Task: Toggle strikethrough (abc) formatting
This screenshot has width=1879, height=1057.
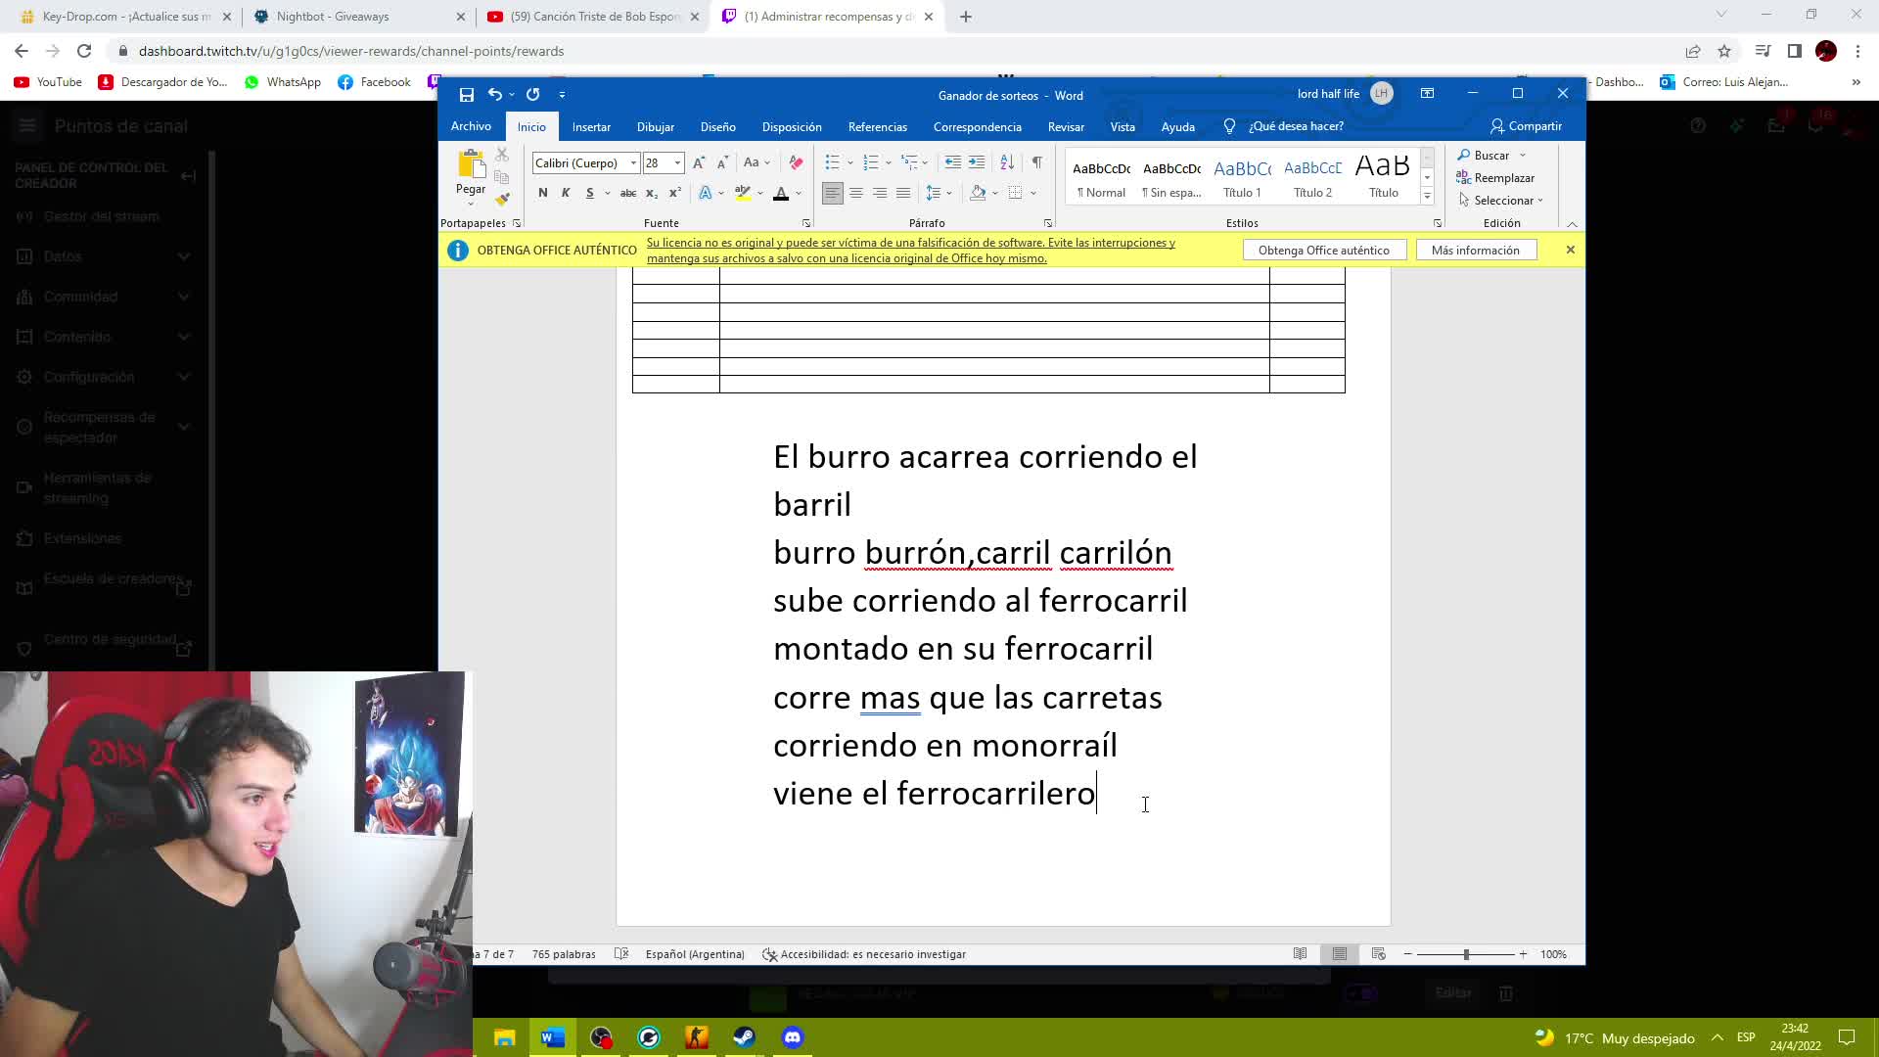Action: [x=628, y=193]
